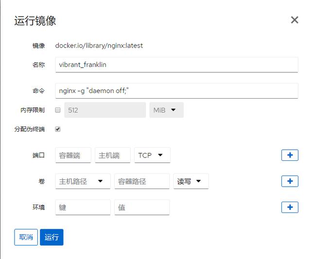This screenshot has width=311, height=259.
Task: Click the 512 memory limit field
Action: [x=105, y=110]
